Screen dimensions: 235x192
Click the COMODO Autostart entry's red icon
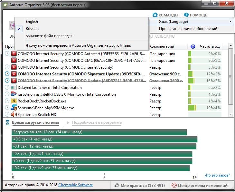click(14, 53)
